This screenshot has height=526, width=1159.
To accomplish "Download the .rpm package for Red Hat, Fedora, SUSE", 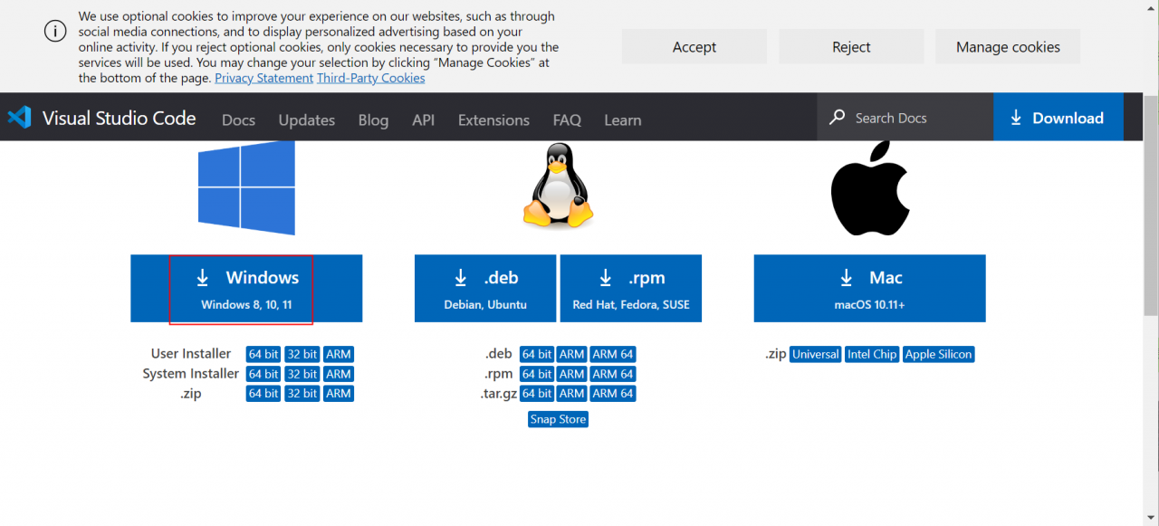I will 631,288.
